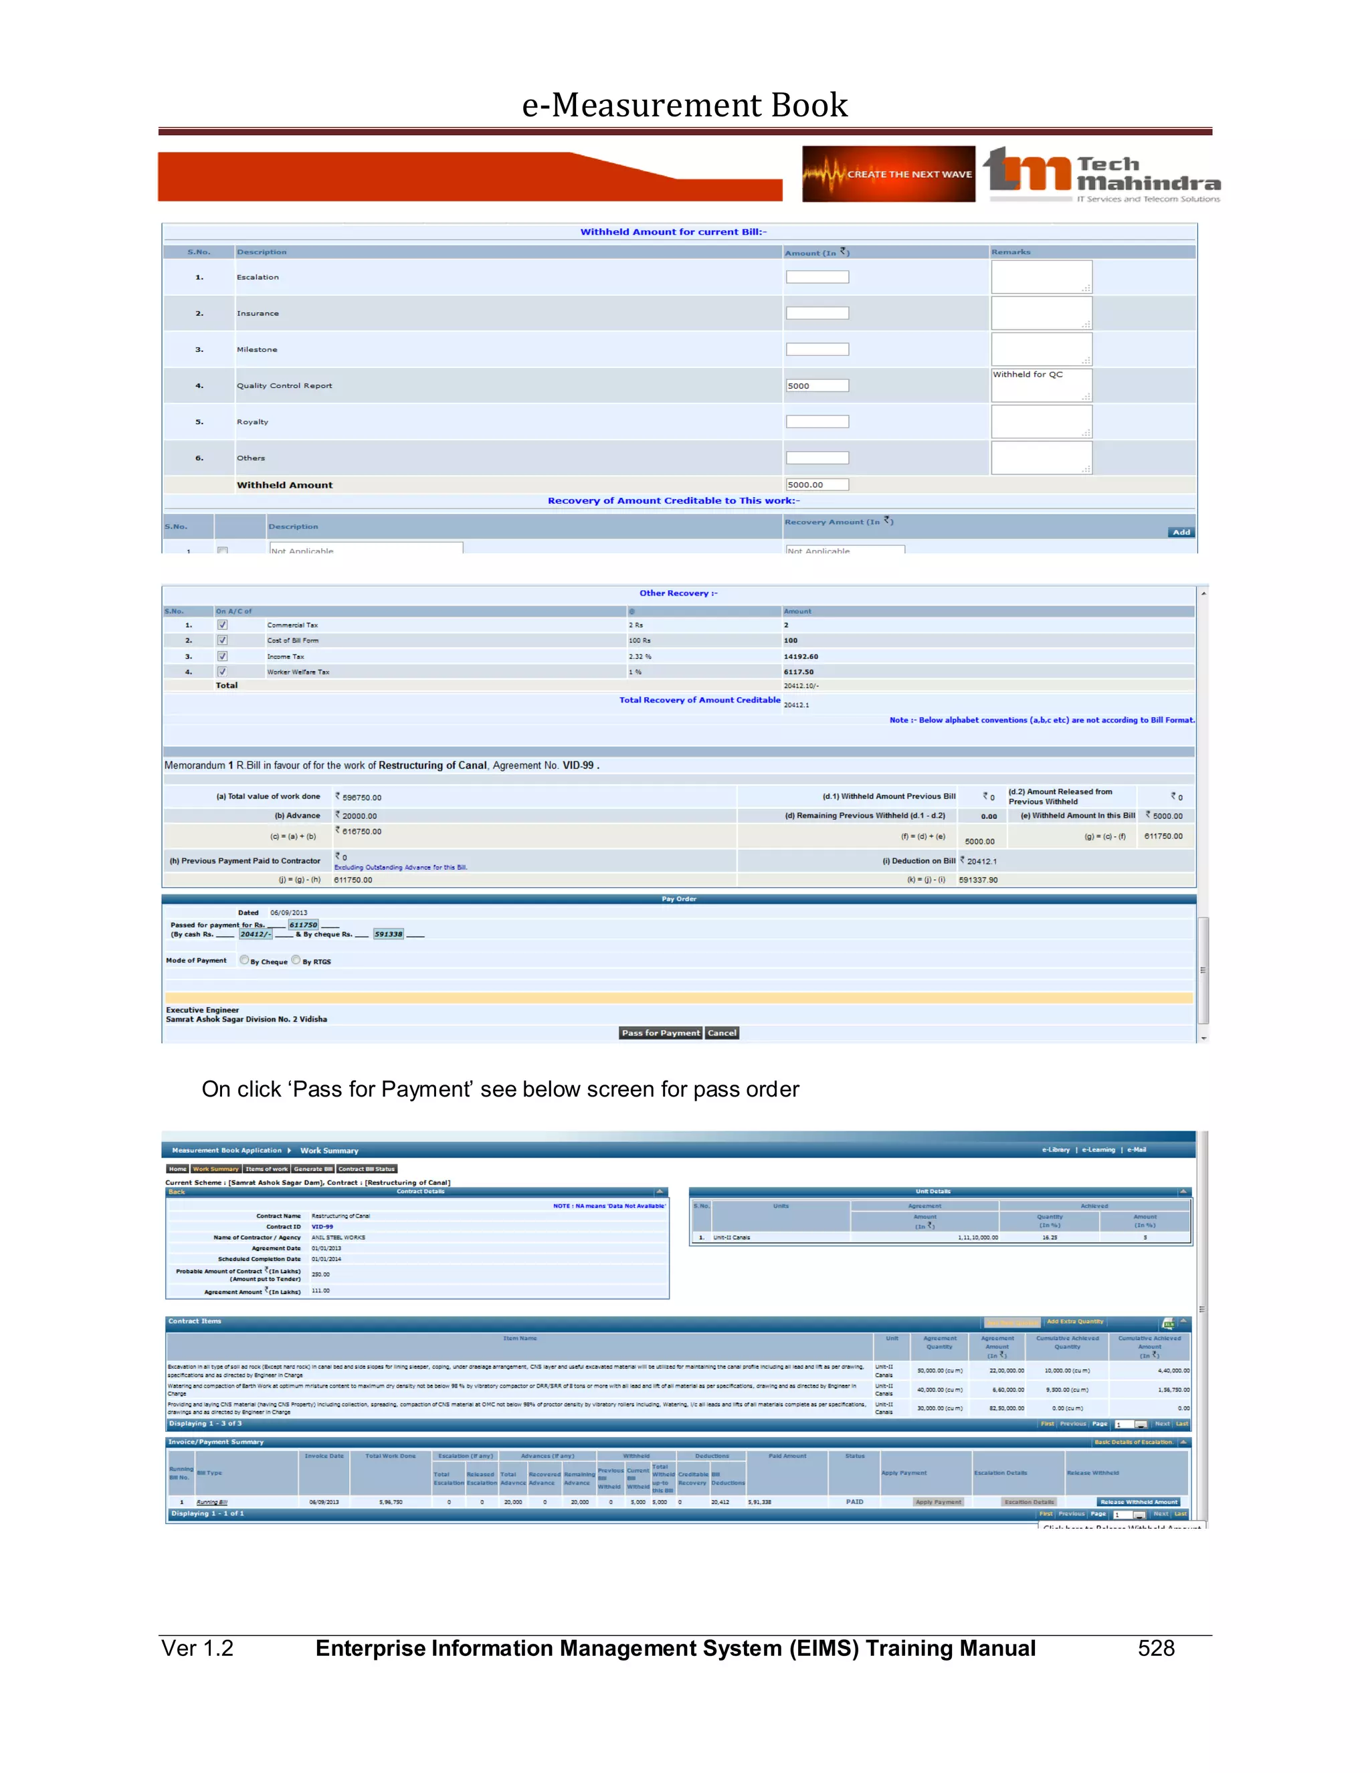Screen dimensions: 1370x1773
Task: Collapse the Contract Details panel arrow
Action: tap(659, 1192)
